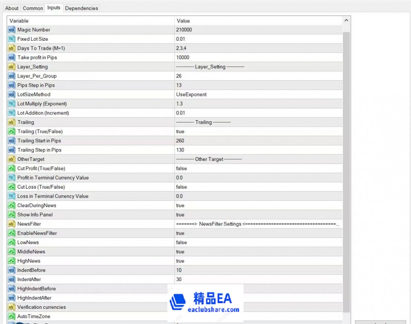Image resolution: width=411 pixels, height=324 pixels.
Task: Click the NewsFilter section icon
Action: [x=11, y=224]
